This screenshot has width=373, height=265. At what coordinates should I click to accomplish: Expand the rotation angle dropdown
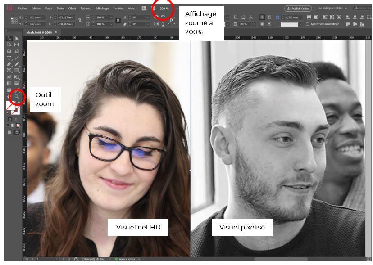click(148, 18)
